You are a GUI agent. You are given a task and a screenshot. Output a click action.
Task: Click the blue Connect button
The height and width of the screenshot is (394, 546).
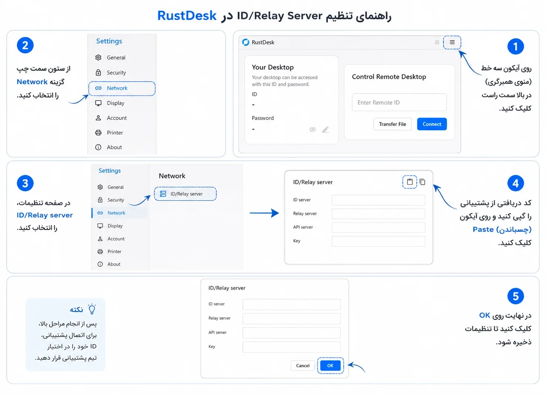pyautogui.click(x=432, y=124)
